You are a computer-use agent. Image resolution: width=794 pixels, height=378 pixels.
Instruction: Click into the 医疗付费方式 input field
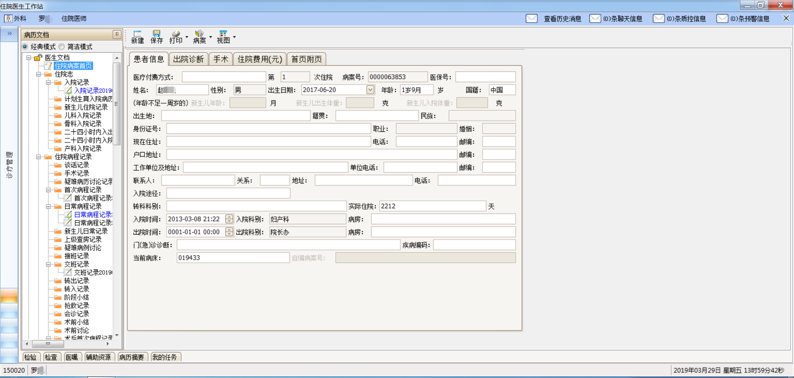tap(224, 77)
